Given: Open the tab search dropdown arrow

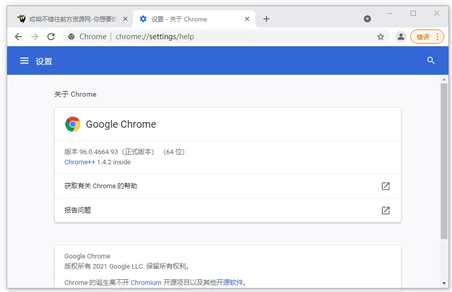Looking at the screenshot, I should [x=367, y=19].
